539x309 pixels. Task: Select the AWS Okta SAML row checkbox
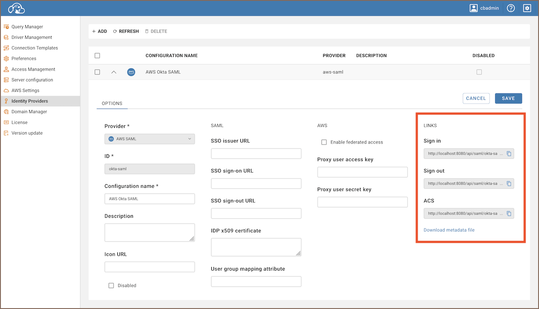point(97,72)
